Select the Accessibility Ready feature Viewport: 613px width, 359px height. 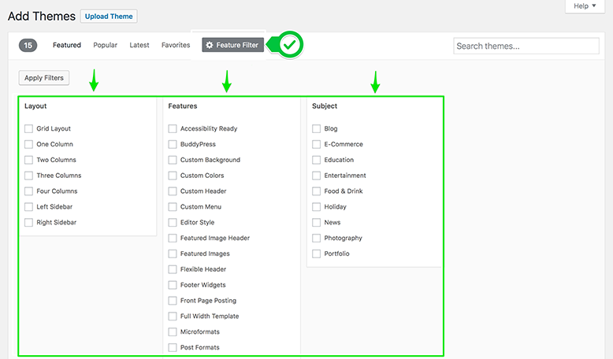[173, 128]
